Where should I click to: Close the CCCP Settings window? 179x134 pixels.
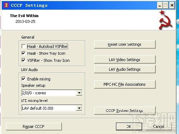coord(172,5)
